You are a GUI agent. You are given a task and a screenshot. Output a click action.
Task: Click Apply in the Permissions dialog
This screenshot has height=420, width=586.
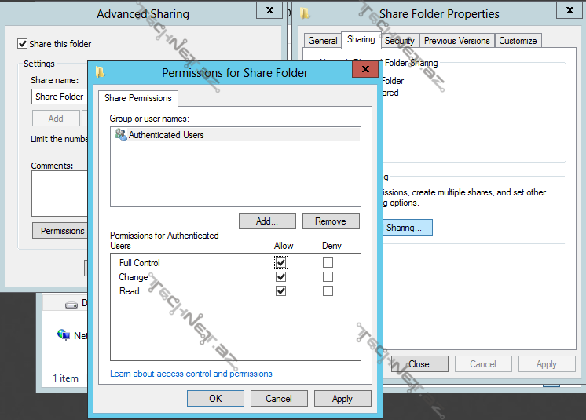pyautogui.click(x=342, y=399)
